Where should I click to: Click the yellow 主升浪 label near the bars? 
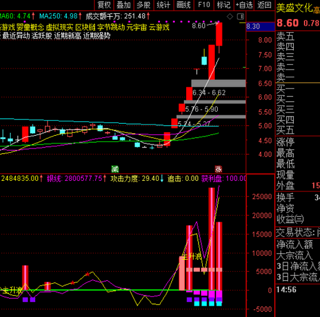(191, 256)
